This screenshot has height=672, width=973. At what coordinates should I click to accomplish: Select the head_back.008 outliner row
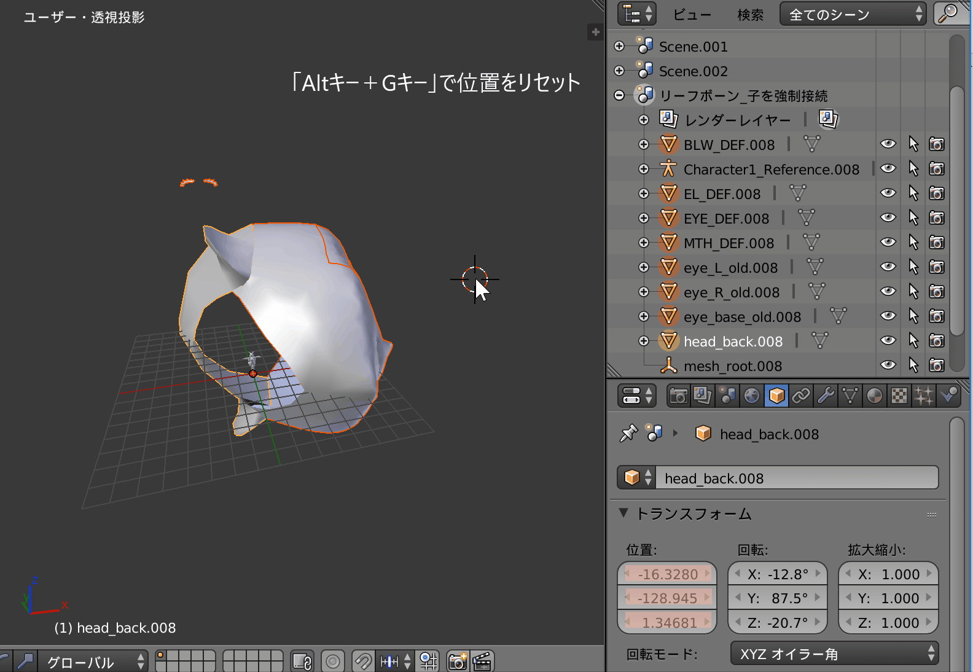click(733, 341)
